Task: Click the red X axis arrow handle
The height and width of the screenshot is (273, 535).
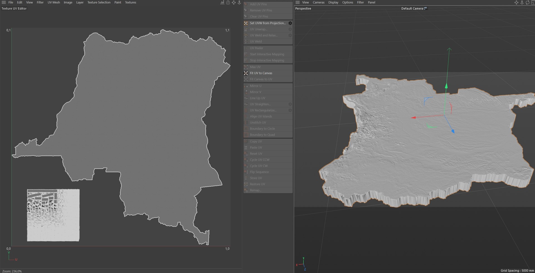Action: (x=414, y=118)
